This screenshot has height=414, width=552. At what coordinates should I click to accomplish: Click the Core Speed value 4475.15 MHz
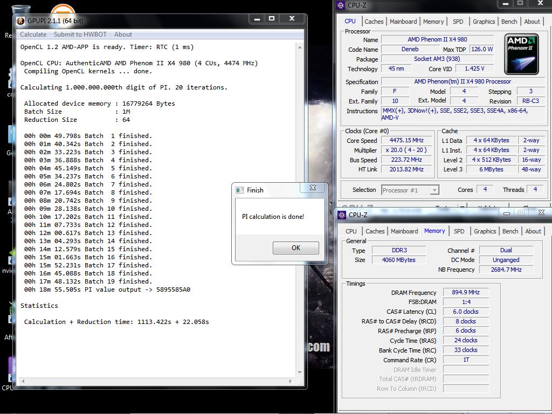tap(406, 141)
